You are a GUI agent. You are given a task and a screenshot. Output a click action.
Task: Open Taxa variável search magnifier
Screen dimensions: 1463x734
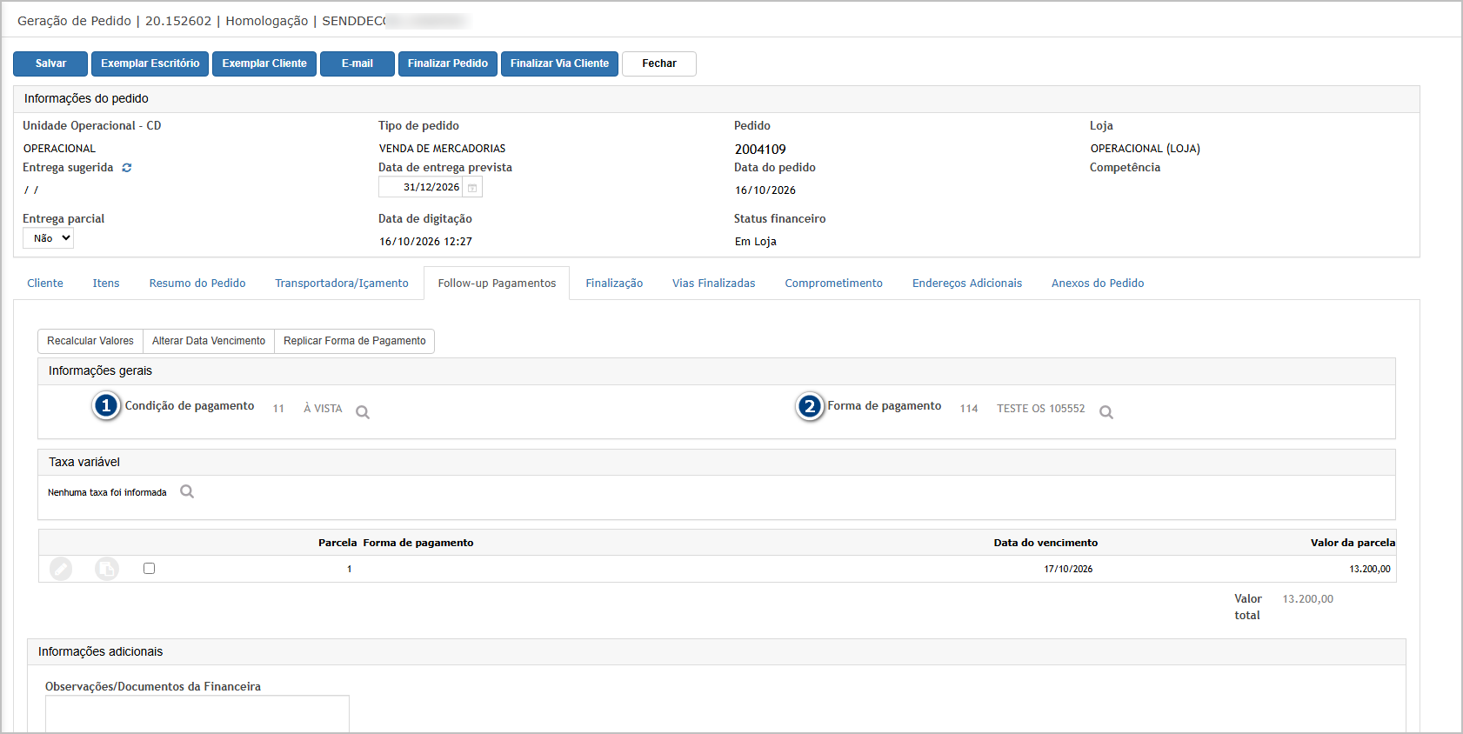click(187, 492)
